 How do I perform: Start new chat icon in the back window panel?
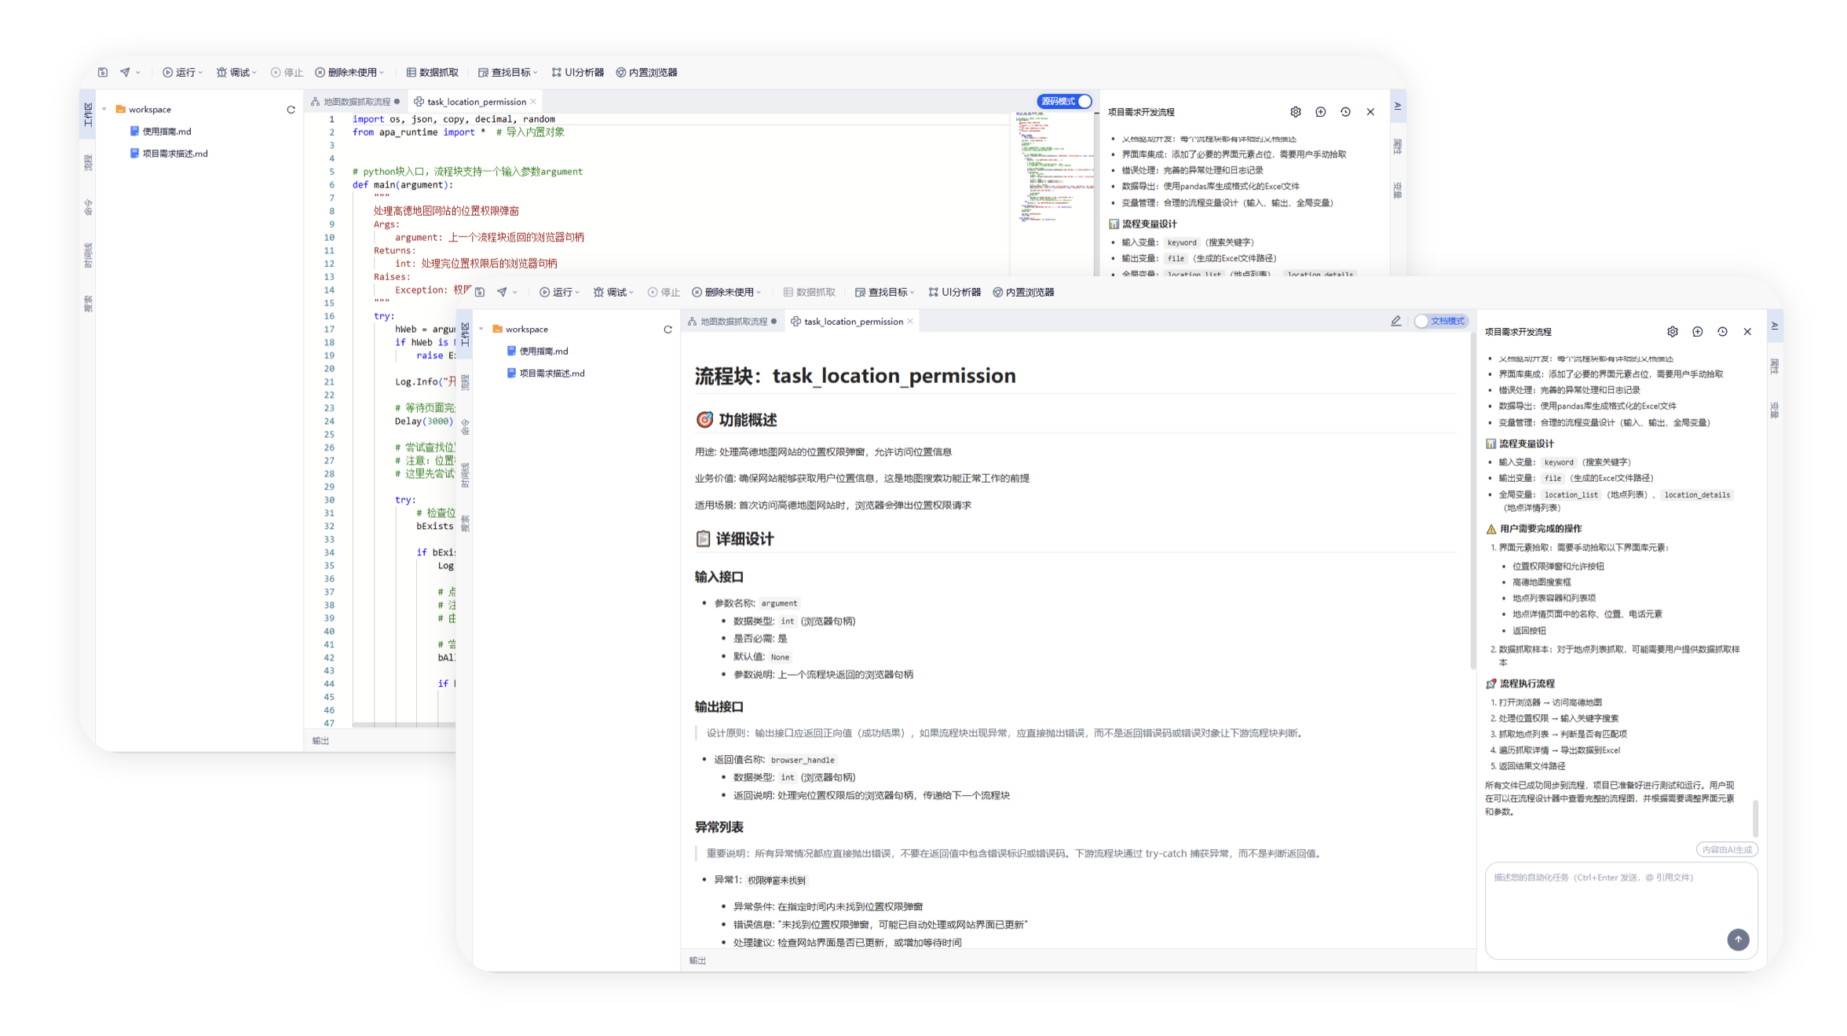point(1321,112)
